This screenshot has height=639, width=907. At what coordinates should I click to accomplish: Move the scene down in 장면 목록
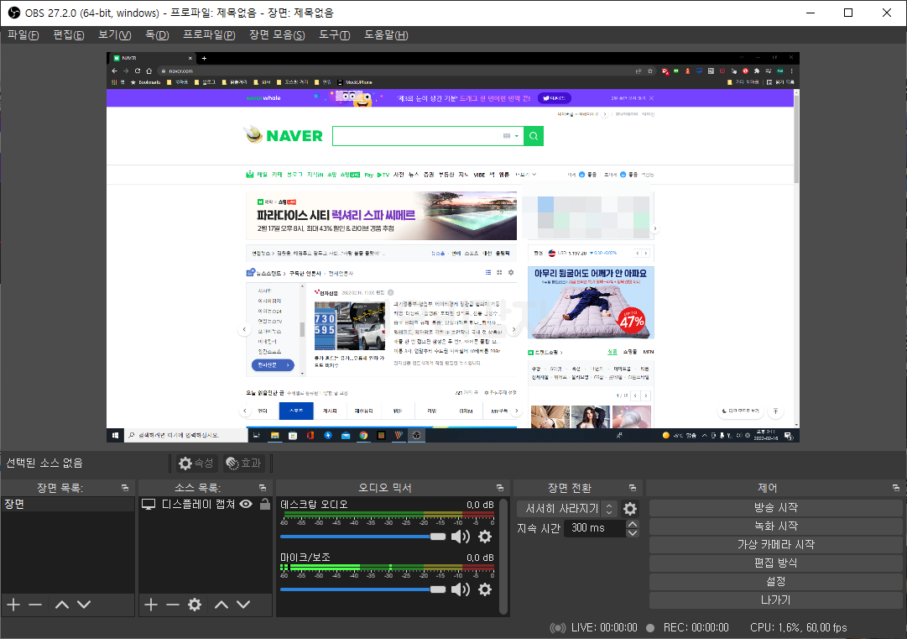pos(84,605)
